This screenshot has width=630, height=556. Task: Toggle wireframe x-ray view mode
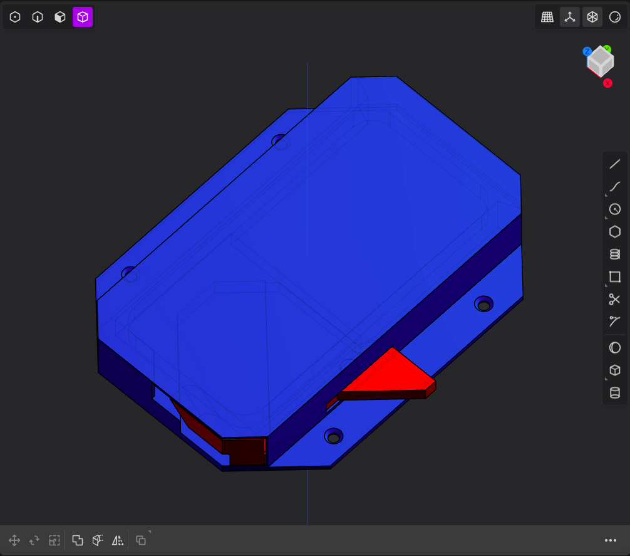click(592, 18)
